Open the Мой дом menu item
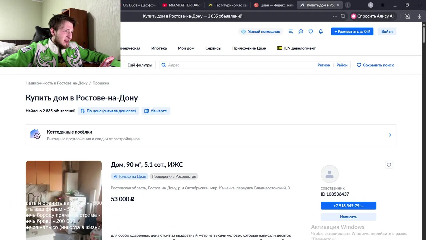Viewport: 426px width, 240px height. (x=186, y=48)
